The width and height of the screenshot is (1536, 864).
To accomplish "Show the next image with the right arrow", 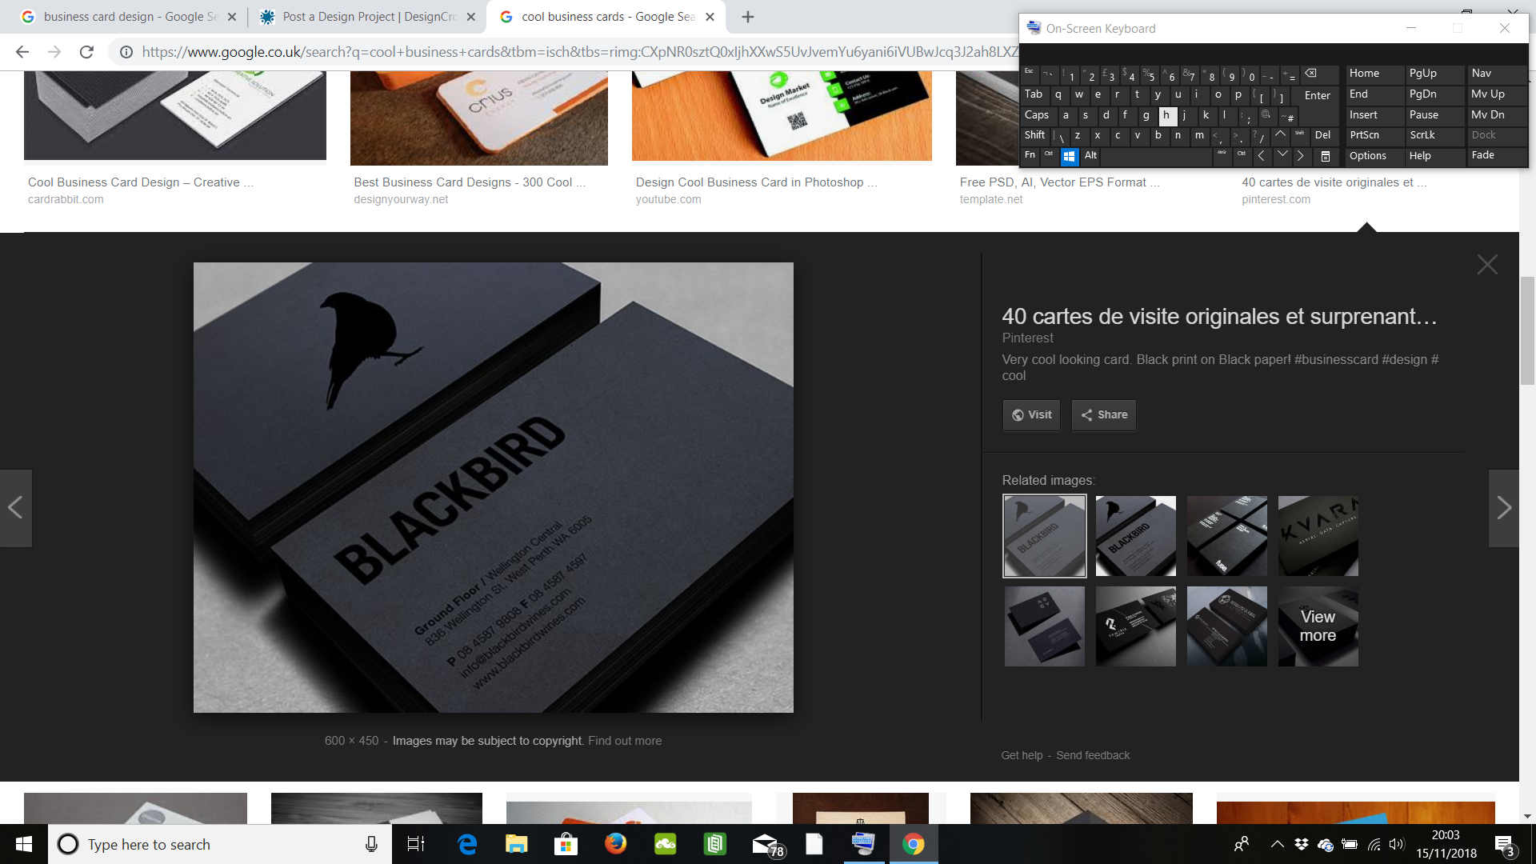I will click(1503, 508).
